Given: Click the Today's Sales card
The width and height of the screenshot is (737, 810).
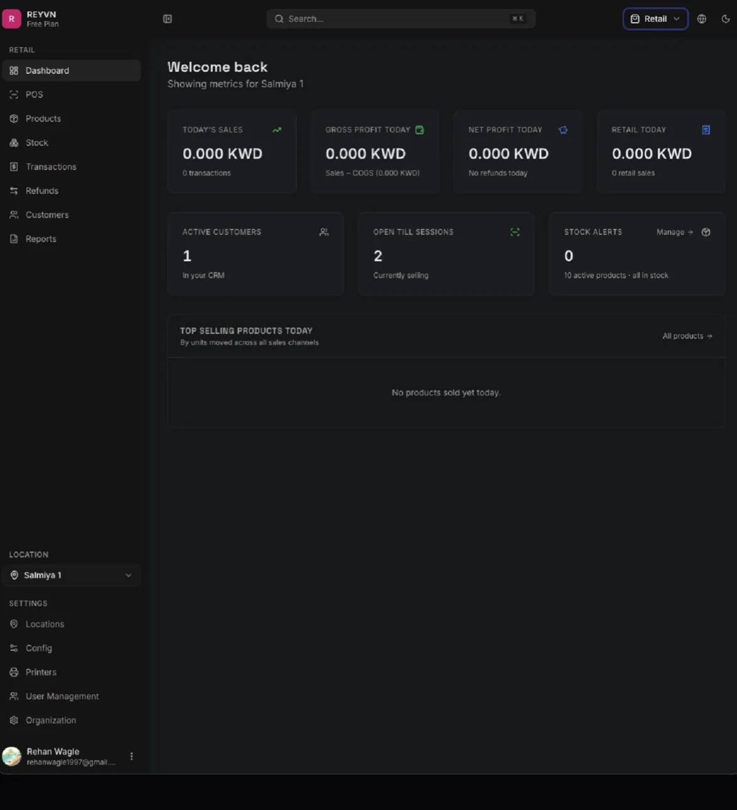Looking at the screenshot, I should [232, 152].
